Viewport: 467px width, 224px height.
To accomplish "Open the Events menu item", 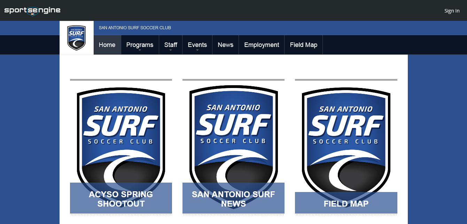I will pos(197,45).
